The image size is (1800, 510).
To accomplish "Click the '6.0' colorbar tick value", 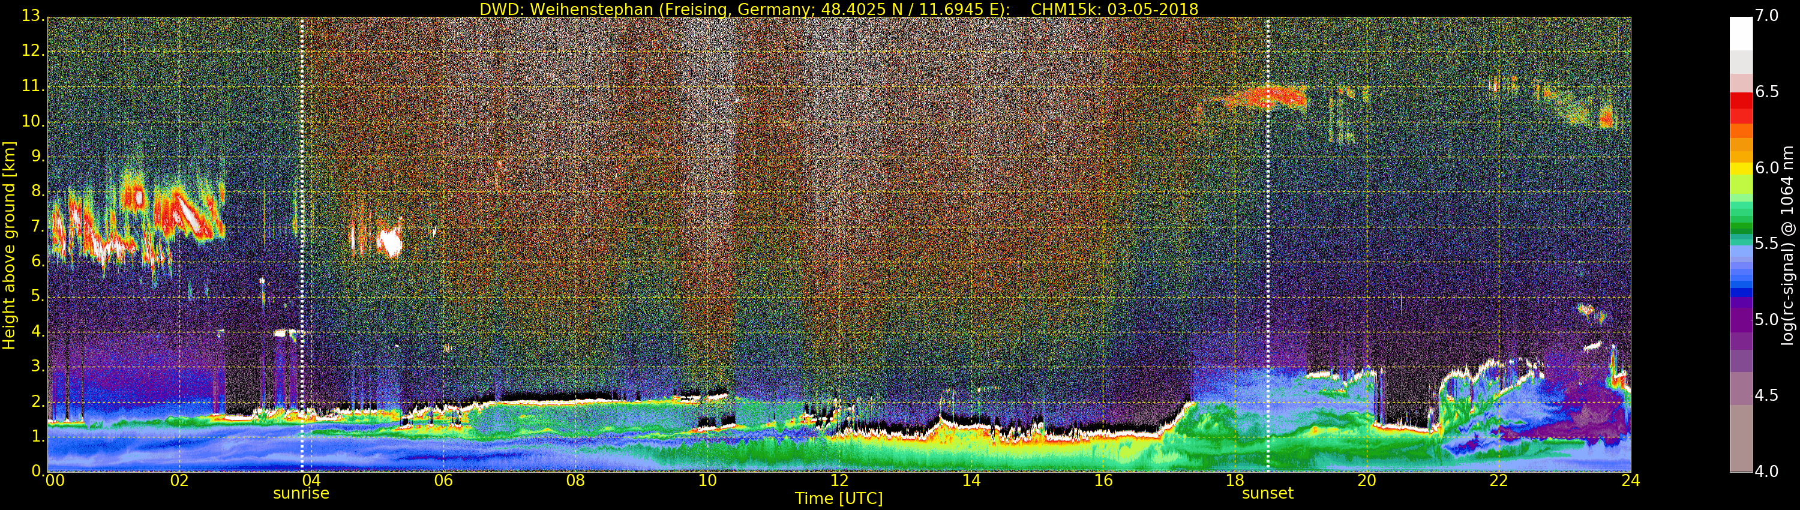I will coord(1766,167).
